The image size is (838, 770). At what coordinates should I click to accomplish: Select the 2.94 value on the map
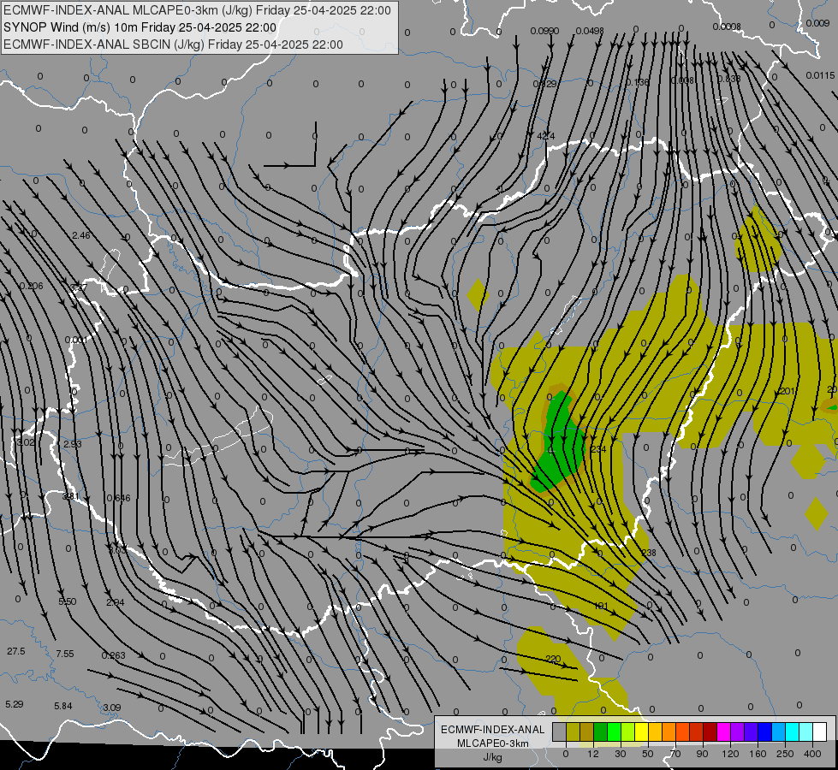click(116, 603)
